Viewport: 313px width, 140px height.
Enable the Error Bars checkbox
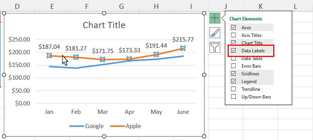233,66
